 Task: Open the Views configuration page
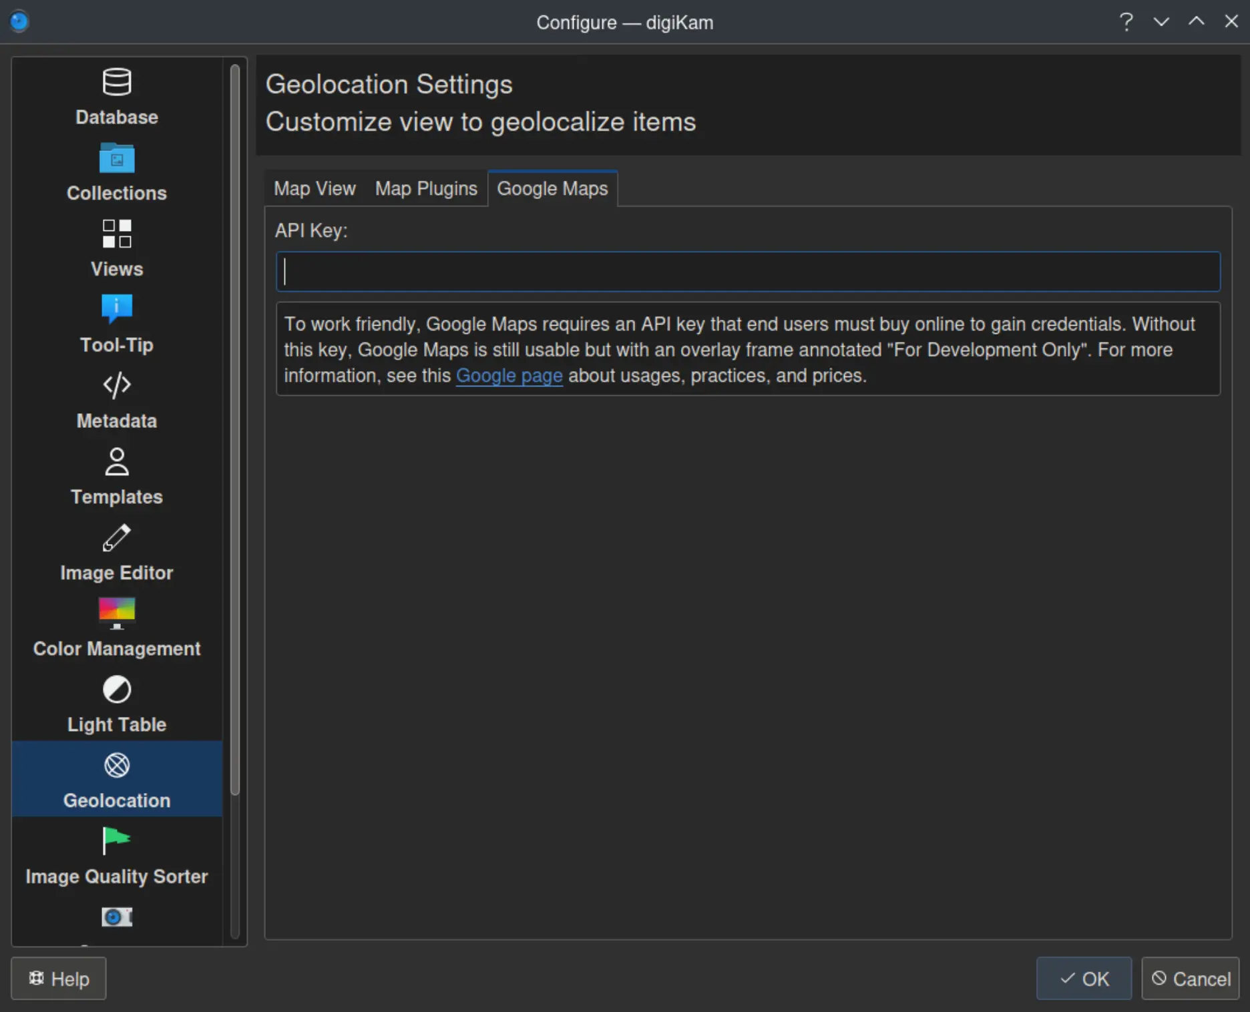pos(117,248)
